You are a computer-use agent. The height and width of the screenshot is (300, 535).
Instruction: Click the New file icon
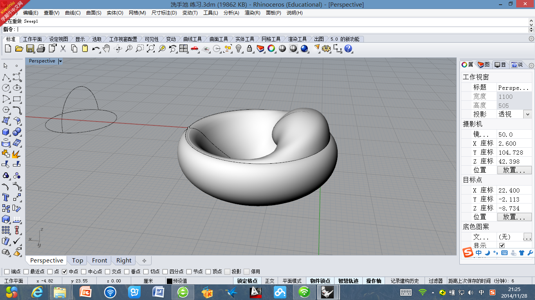[x=8, y=48]
